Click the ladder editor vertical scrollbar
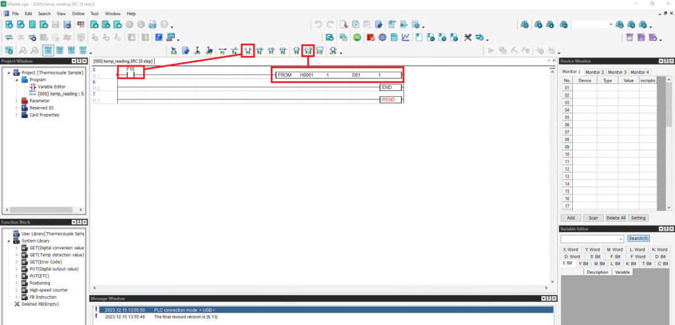Image resolution: width=675 pixels, height=325 pixels. click(553, 176)
